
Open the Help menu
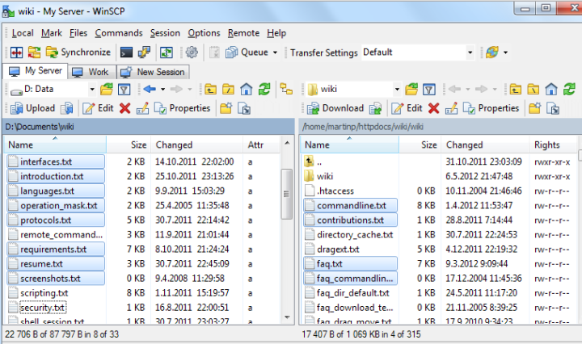(276, 33)
